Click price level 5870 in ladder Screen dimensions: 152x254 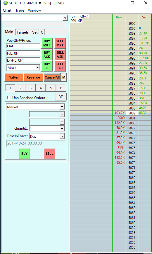132,173
